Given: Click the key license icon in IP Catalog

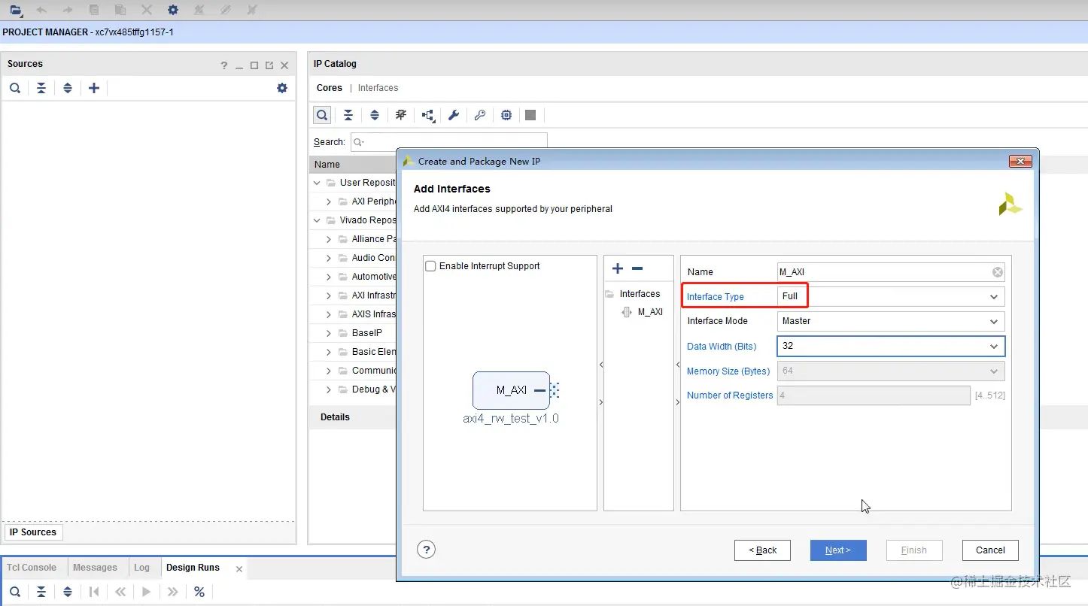Looking at the screenshot, I should click(x=480, y=115).
